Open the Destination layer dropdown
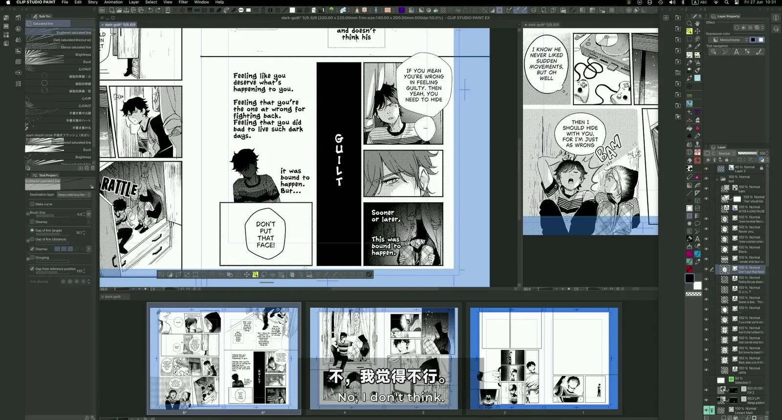782x420 pixels. click(x=74, y=194)
